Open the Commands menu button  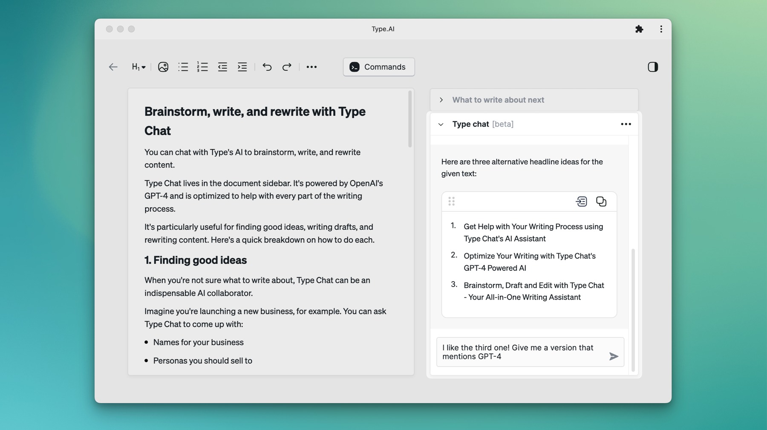pyautogui.click(x=379, y=67)
